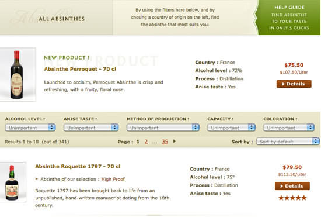This screenshot has height=217, width=321.
Task: Open the Coloration dropdown
Action: tap(289, 128)
